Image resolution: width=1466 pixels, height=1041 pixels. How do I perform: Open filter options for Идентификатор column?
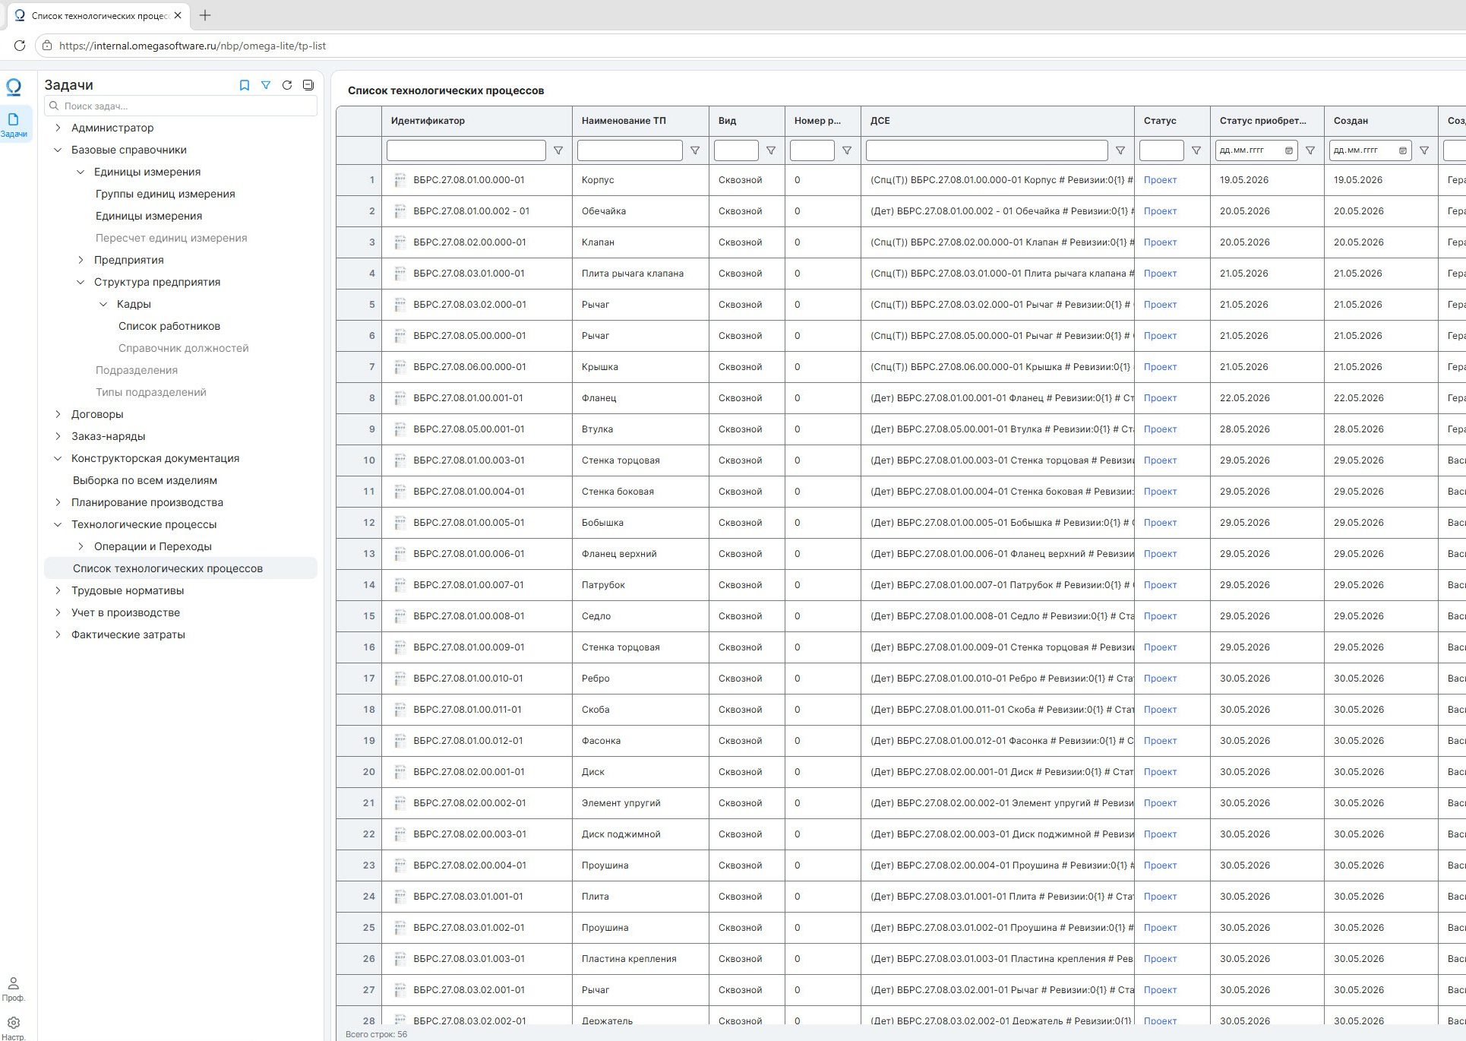click(558, 150)
